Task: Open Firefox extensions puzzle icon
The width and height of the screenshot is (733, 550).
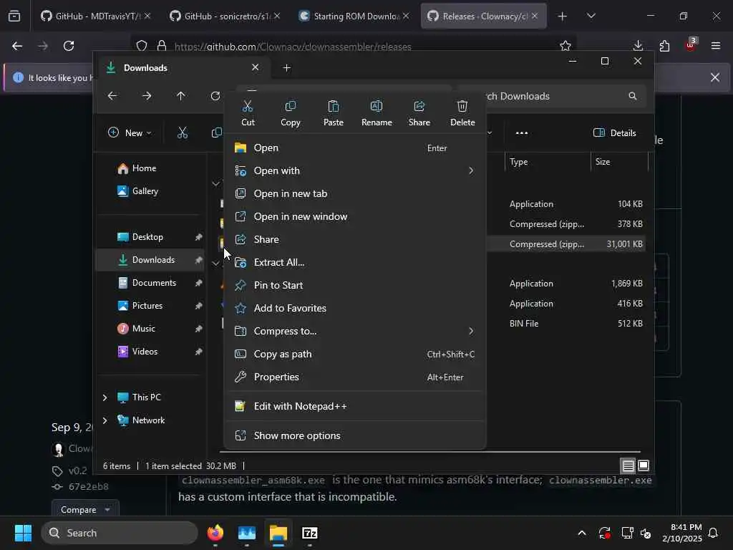Action: (664, 46)
